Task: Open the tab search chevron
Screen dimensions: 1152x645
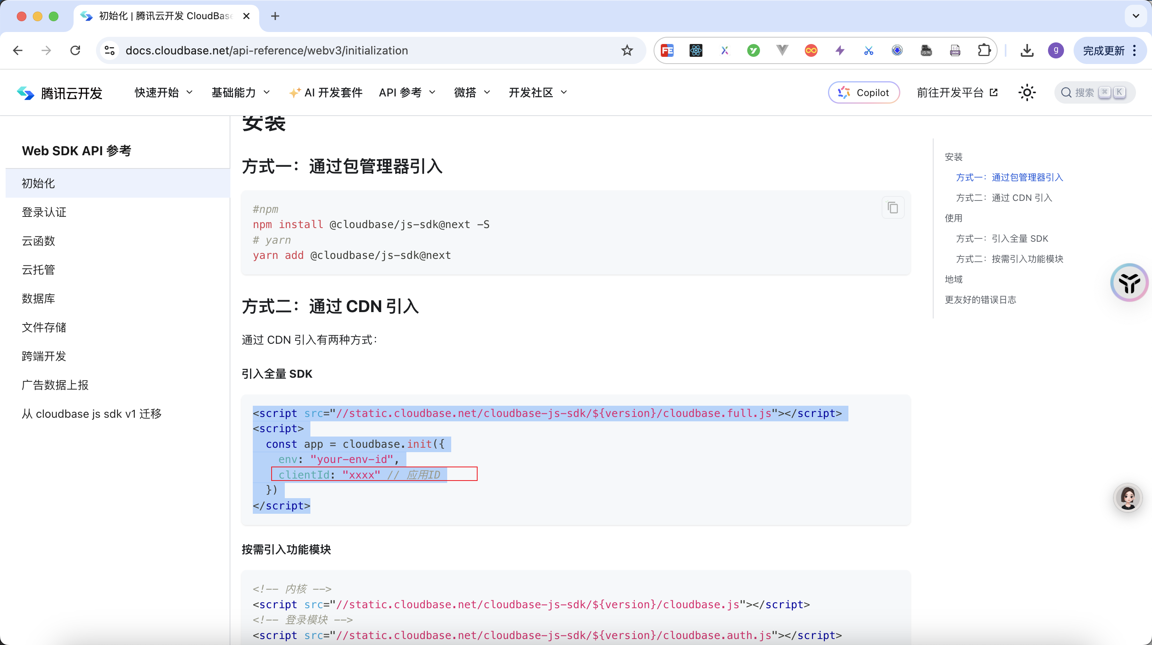Action: (1136, 16)
